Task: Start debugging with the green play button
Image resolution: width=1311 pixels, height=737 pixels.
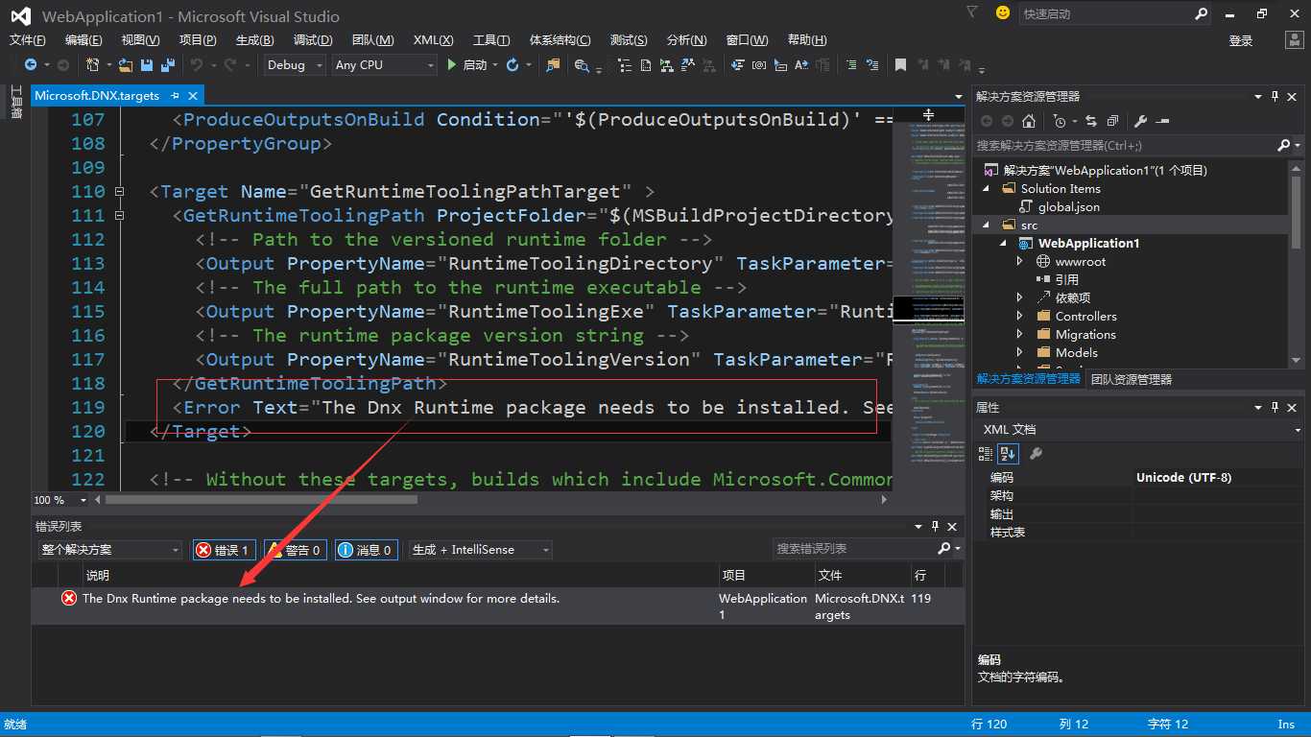Action: point(453,64)
